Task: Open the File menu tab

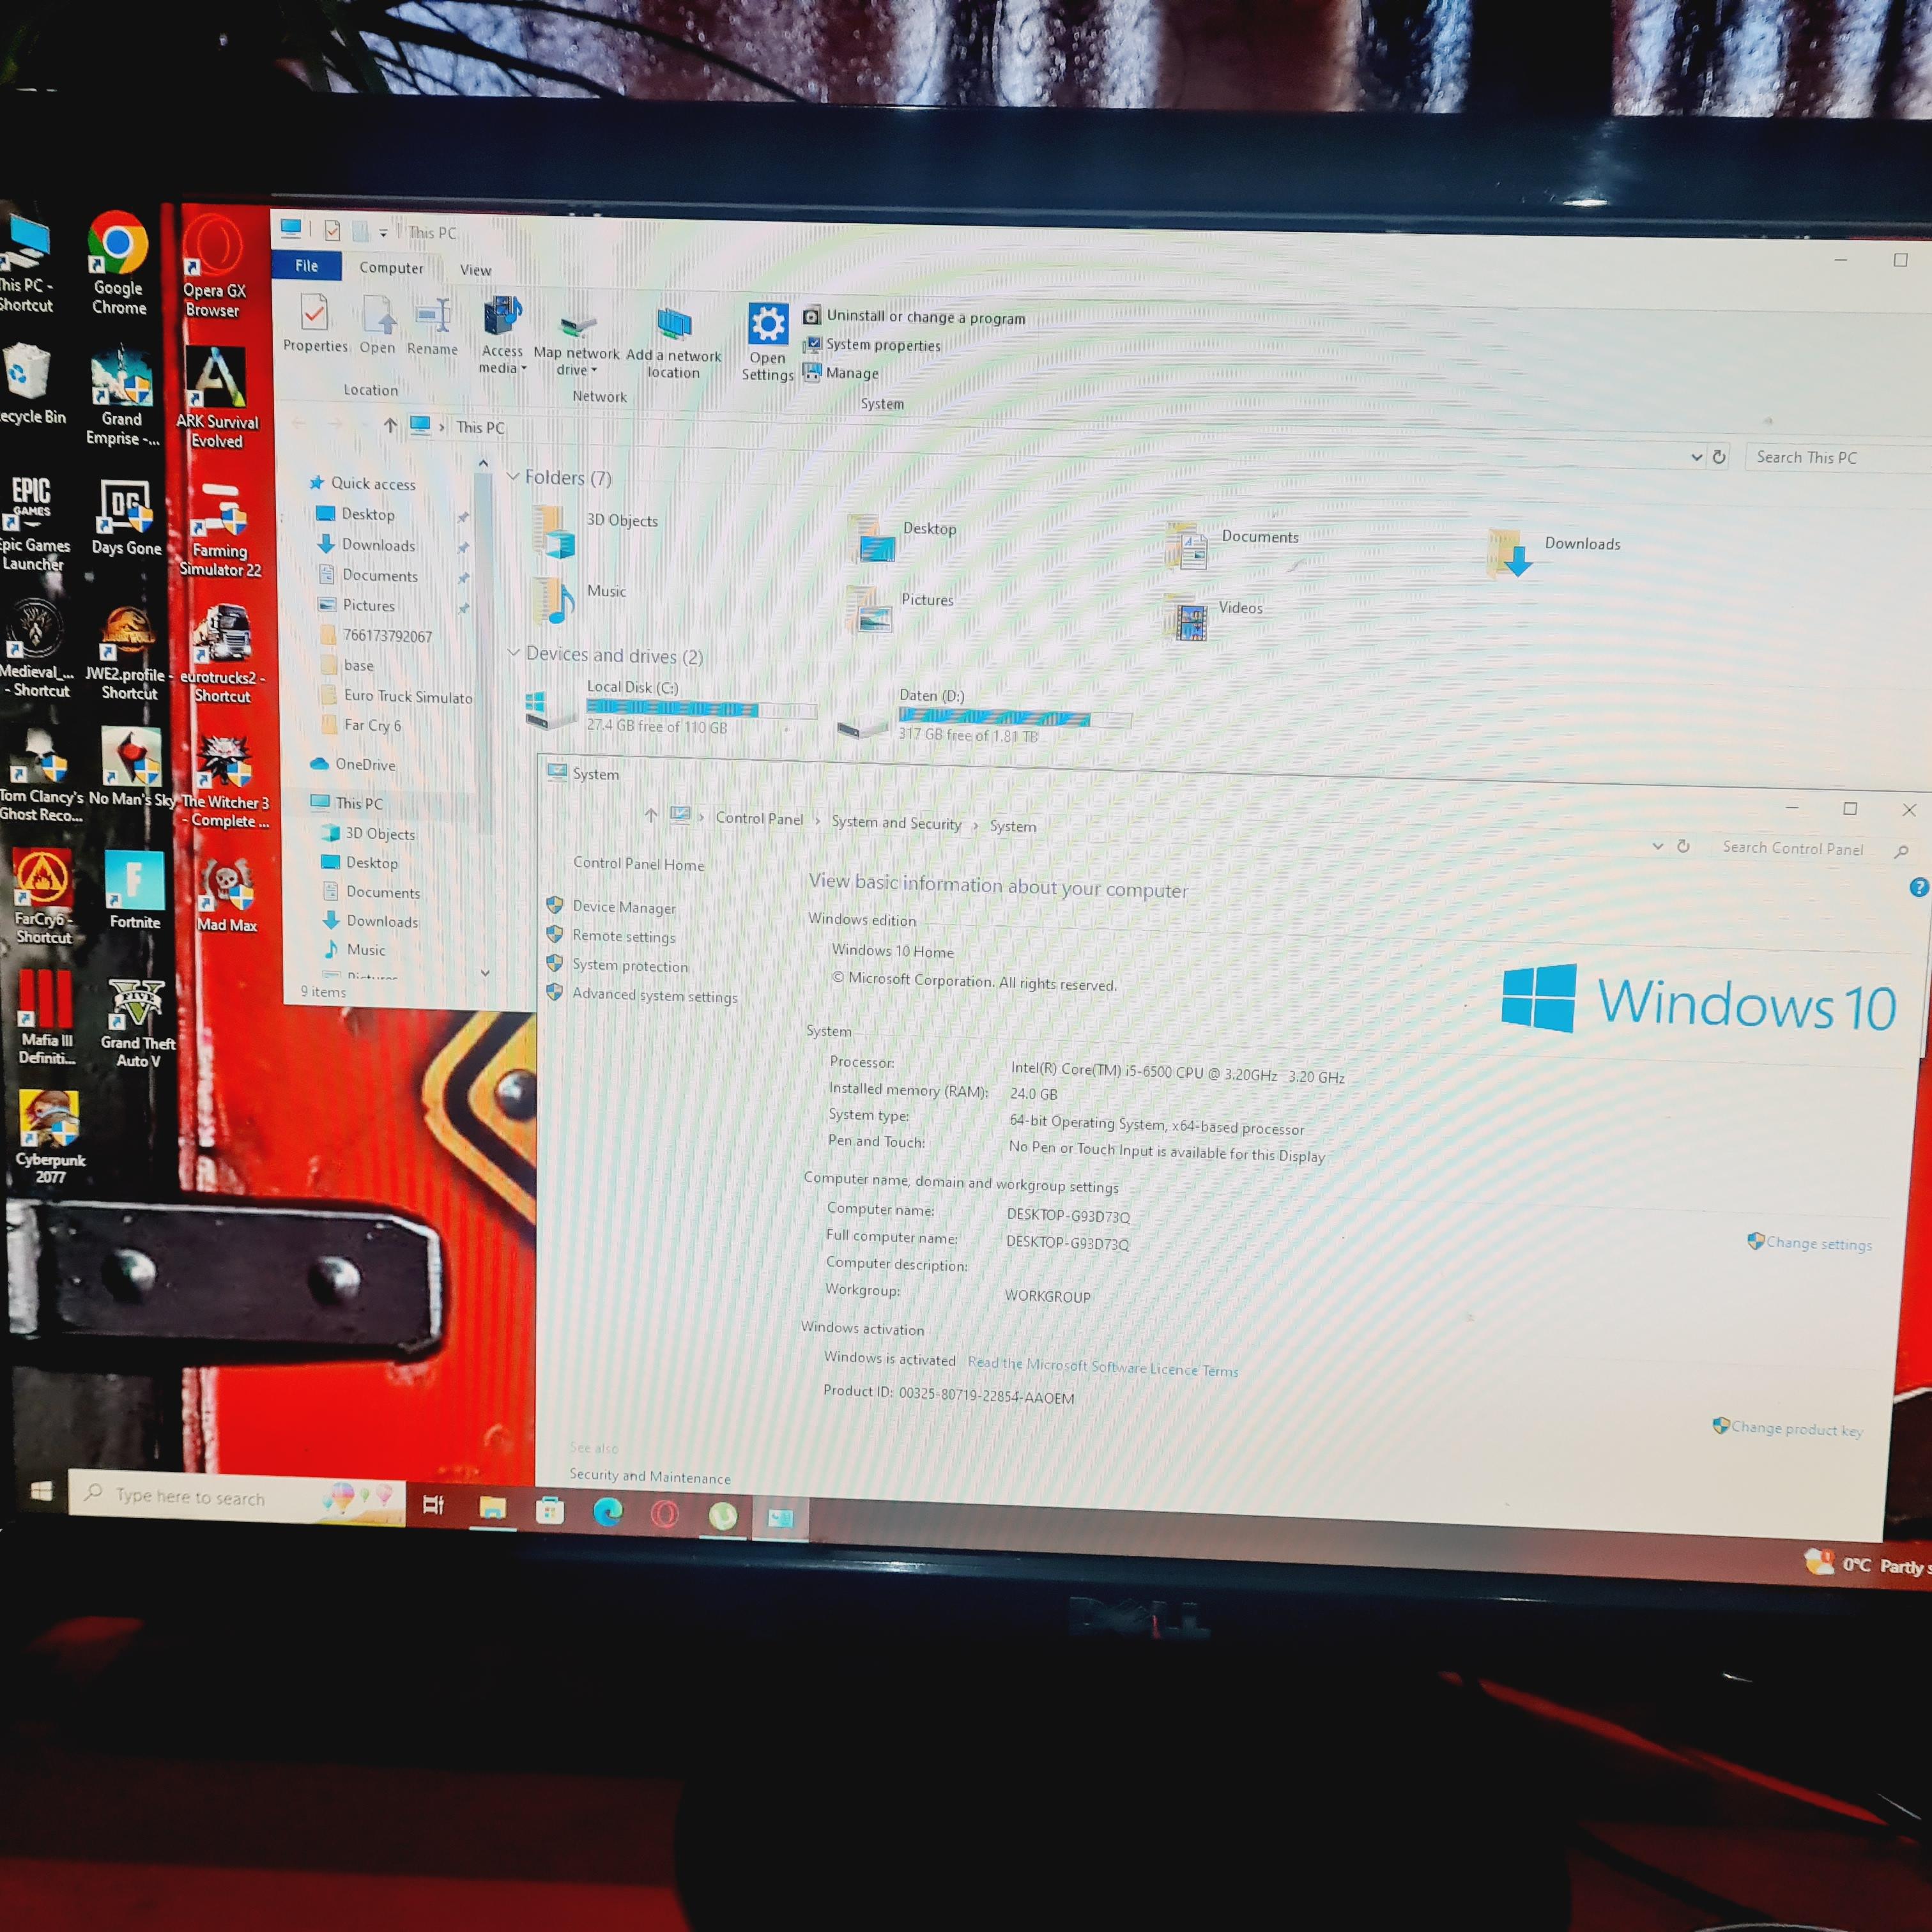Action: [306, 266]
